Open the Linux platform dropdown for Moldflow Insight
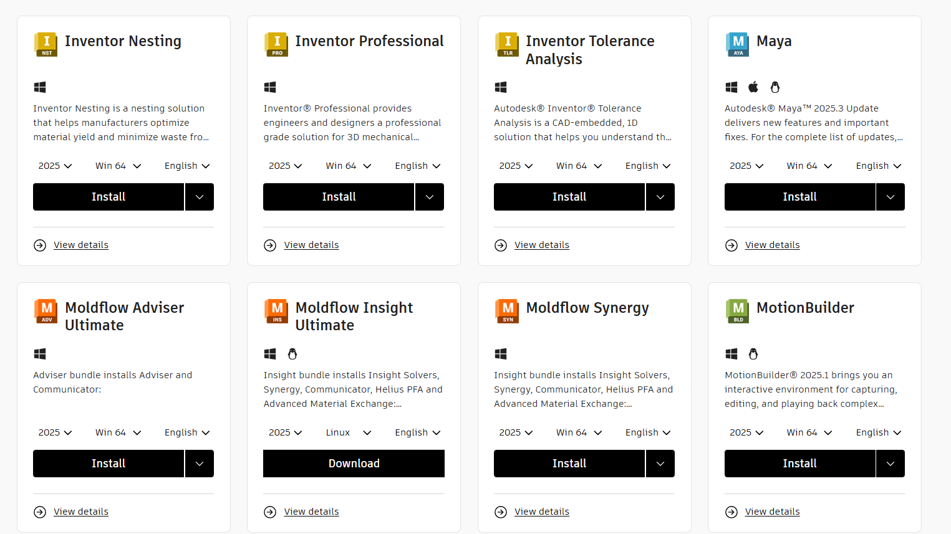The image size is (951, 534). coord(349,432)
